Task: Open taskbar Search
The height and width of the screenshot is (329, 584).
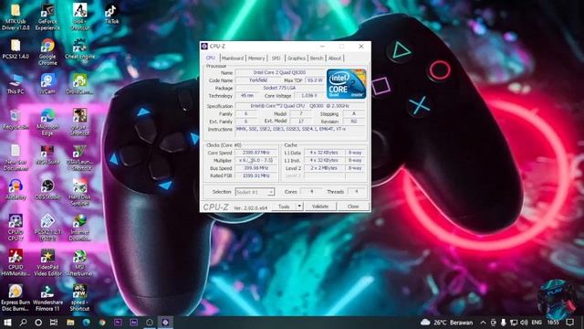Action: [23, 323]
